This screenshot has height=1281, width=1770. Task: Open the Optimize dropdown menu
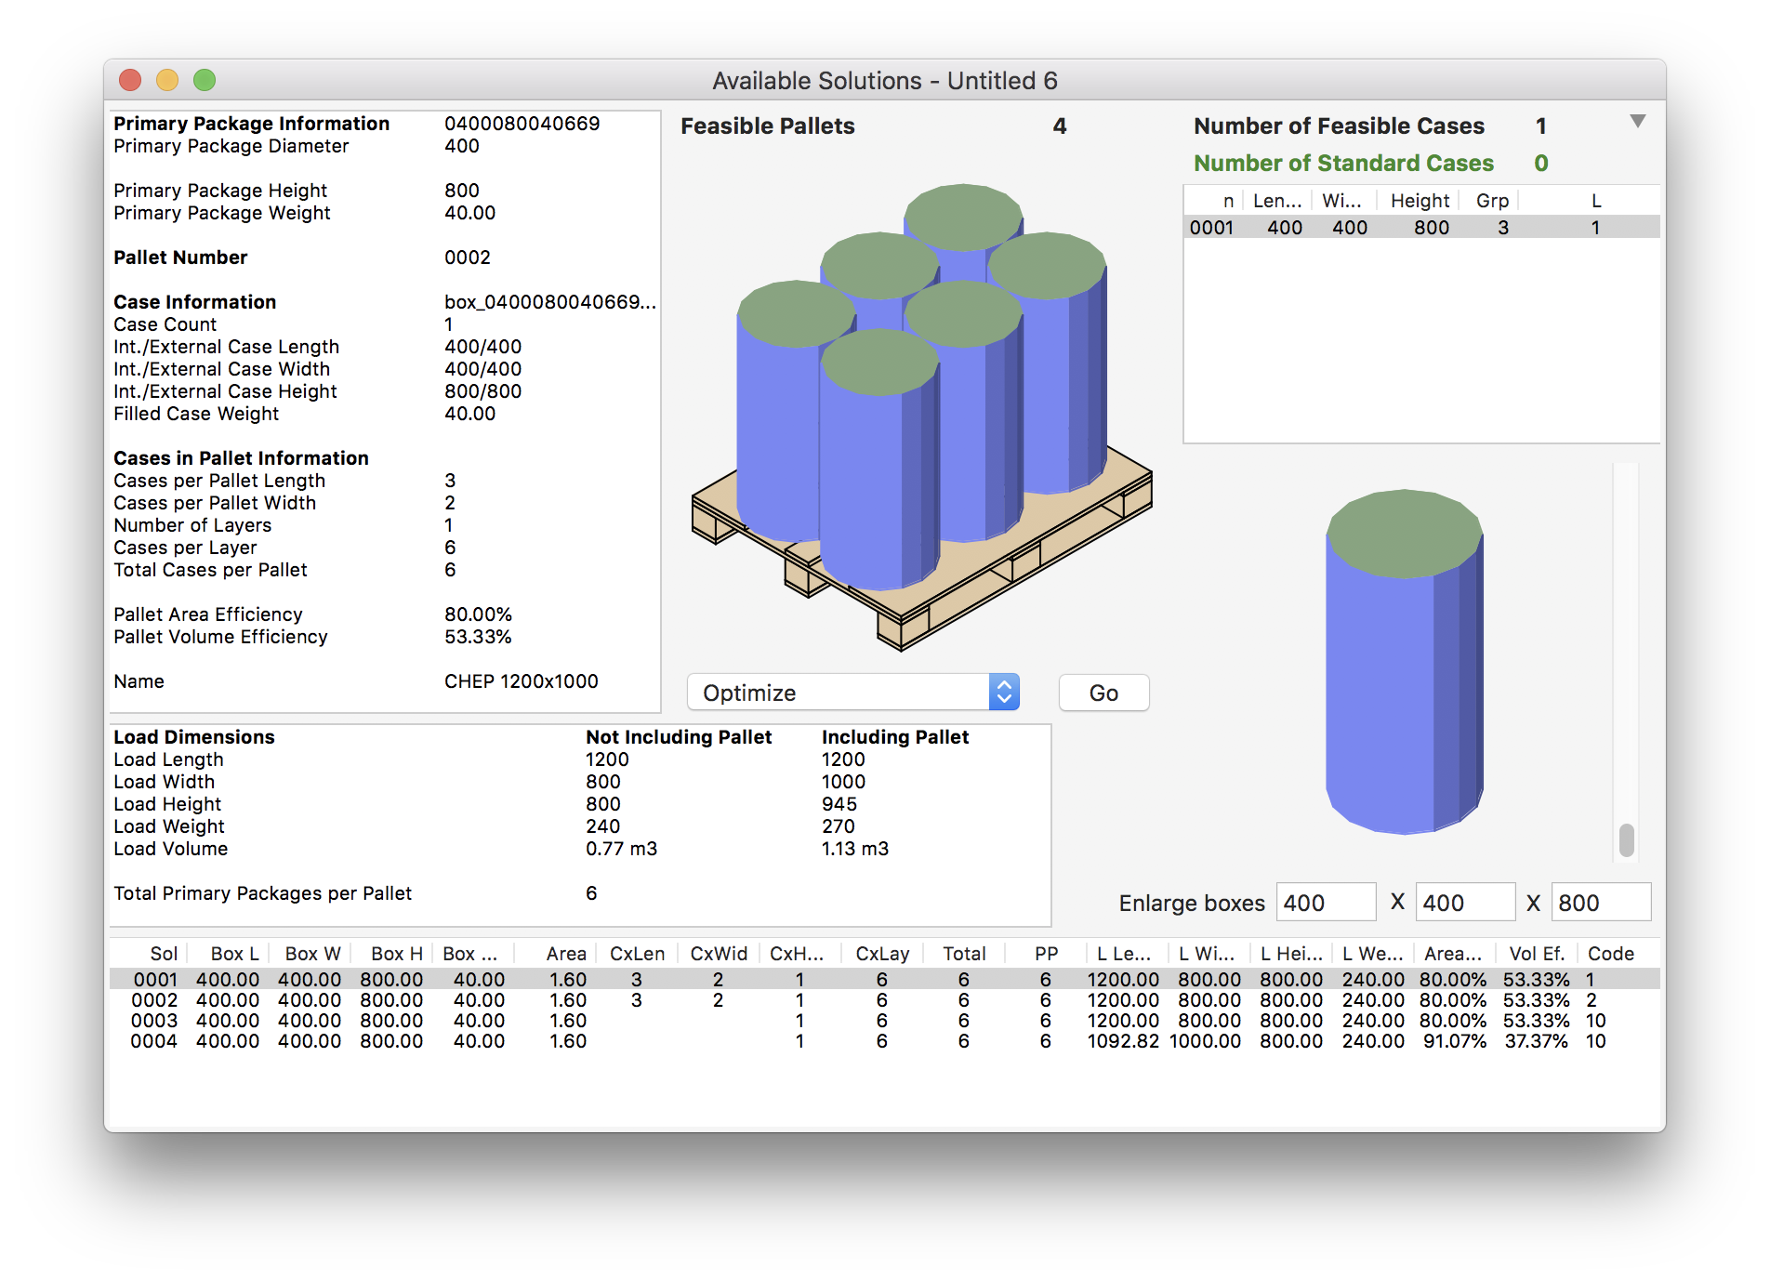(x=852, y=693)
